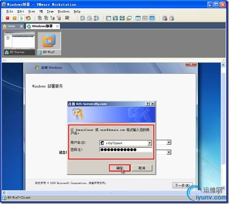Click the domain\user format instruction text
This screenshot has height=204, width=229.
(x=110, y=131)
